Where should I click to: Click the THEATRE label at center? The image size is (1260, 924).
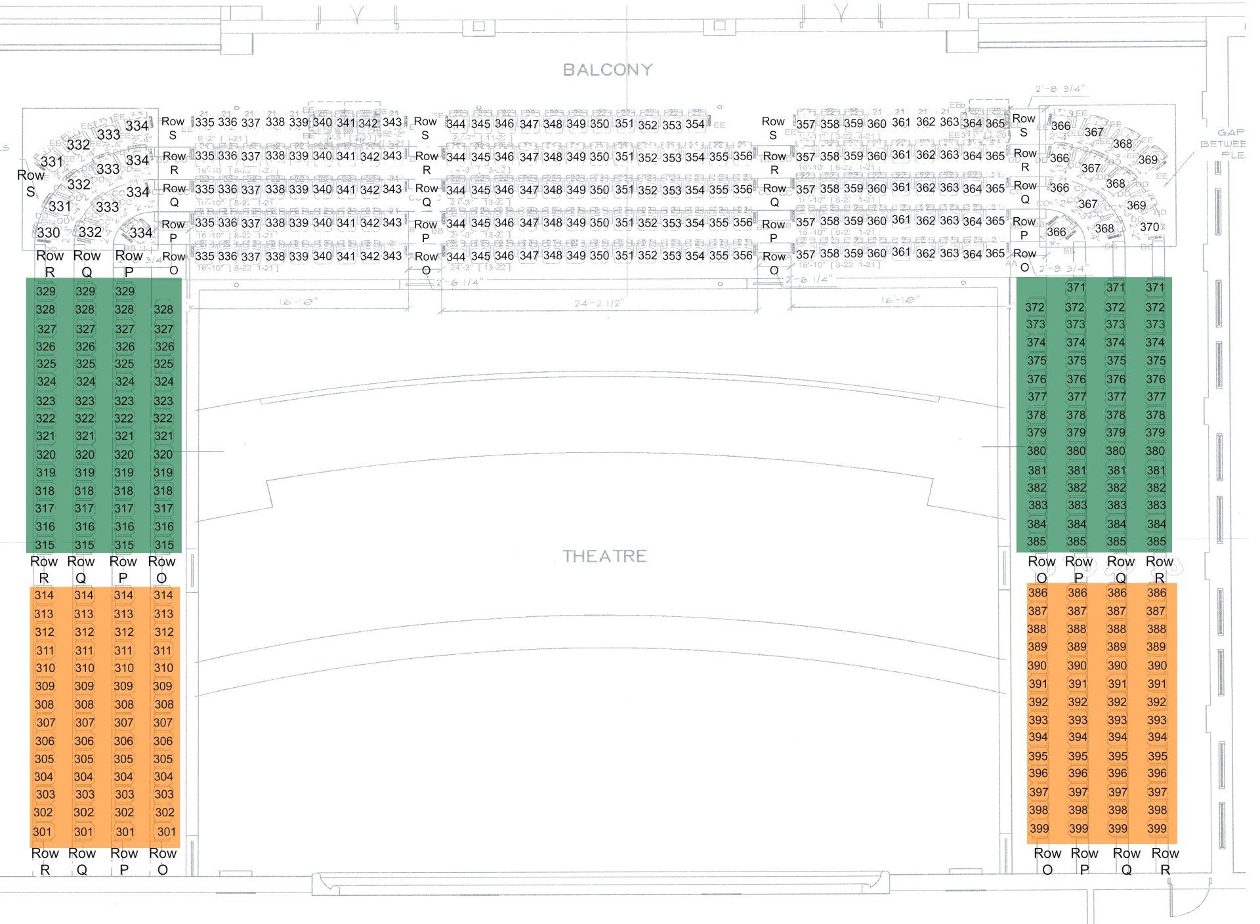pos(604,556)
